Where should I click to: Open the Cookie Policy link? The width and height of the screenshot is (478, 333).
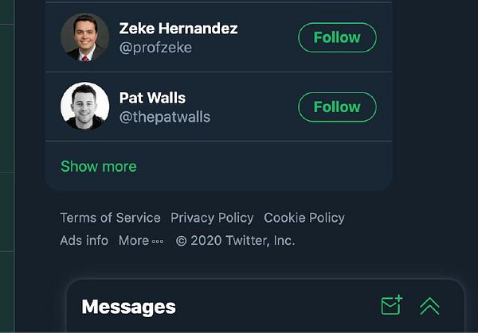(x=304, y=218)
